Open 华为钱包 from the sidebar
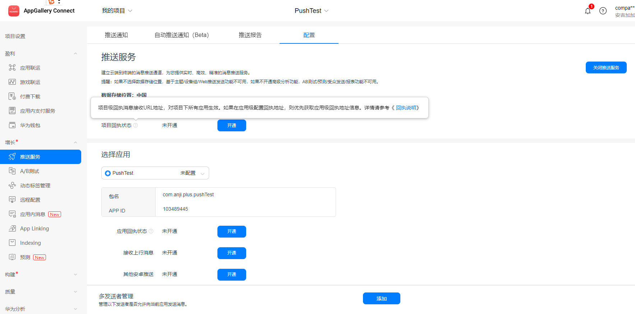The width and height of the screenshot is (635, 314). 30,125
